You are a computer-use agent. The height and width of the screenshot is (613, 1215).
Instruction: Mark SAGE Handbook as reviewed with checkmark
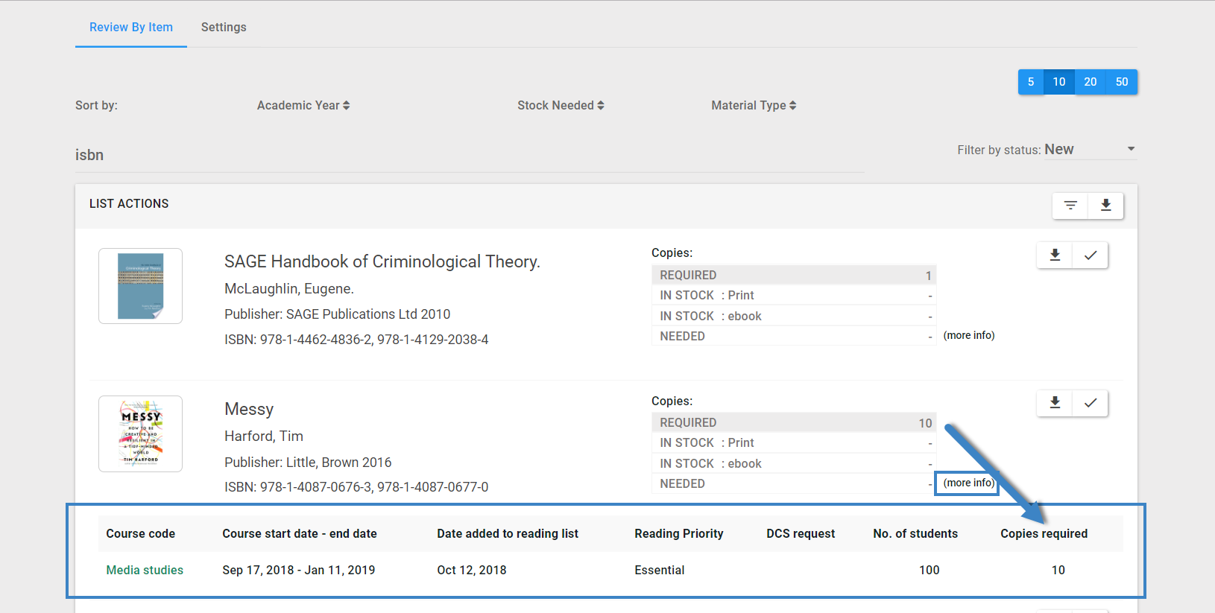(1091, 255)
